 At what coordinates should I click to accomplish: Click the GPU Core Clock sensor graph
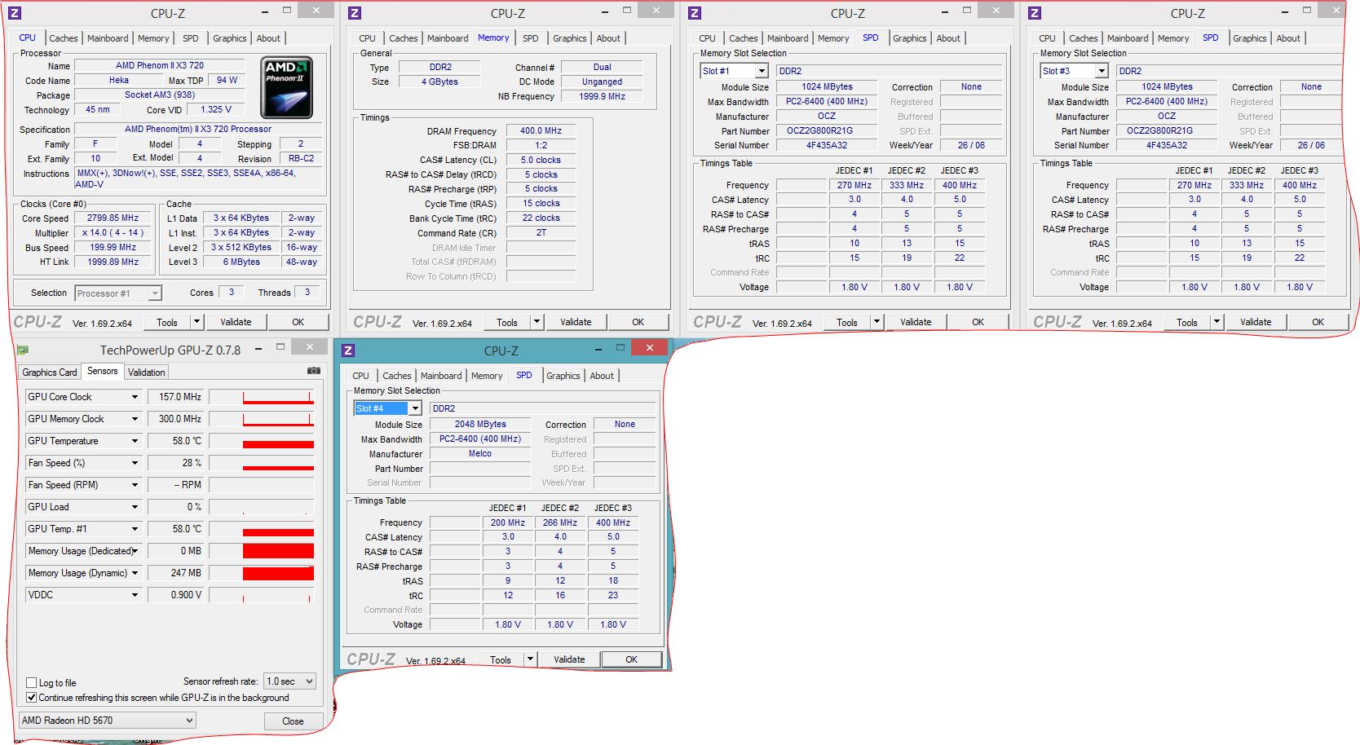262,397
